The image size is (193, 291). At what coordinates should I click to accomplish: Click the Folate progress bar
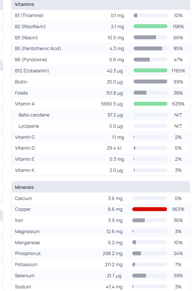pyautogui.click(x=150, y=93)
